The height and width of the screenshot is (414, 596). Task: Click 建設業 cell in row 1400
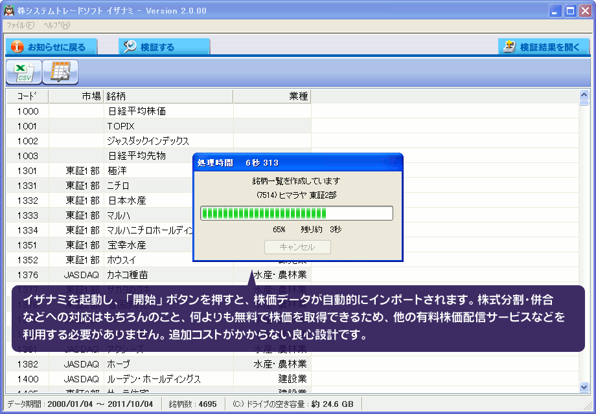point(272,378)
